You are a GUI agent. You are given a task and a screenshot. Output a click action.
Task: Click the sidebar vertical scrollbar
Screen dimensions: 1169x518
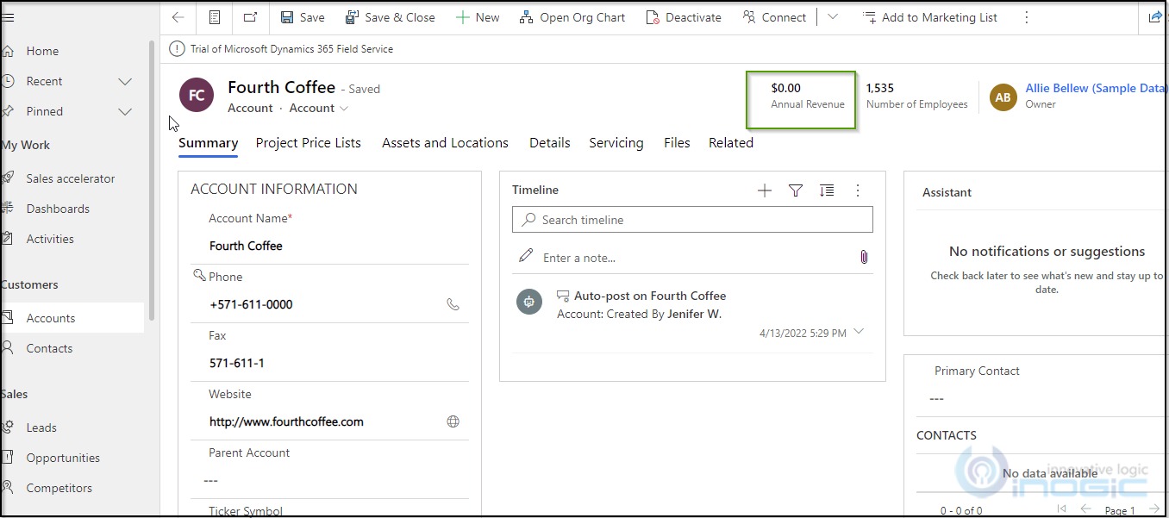(153, 181)
